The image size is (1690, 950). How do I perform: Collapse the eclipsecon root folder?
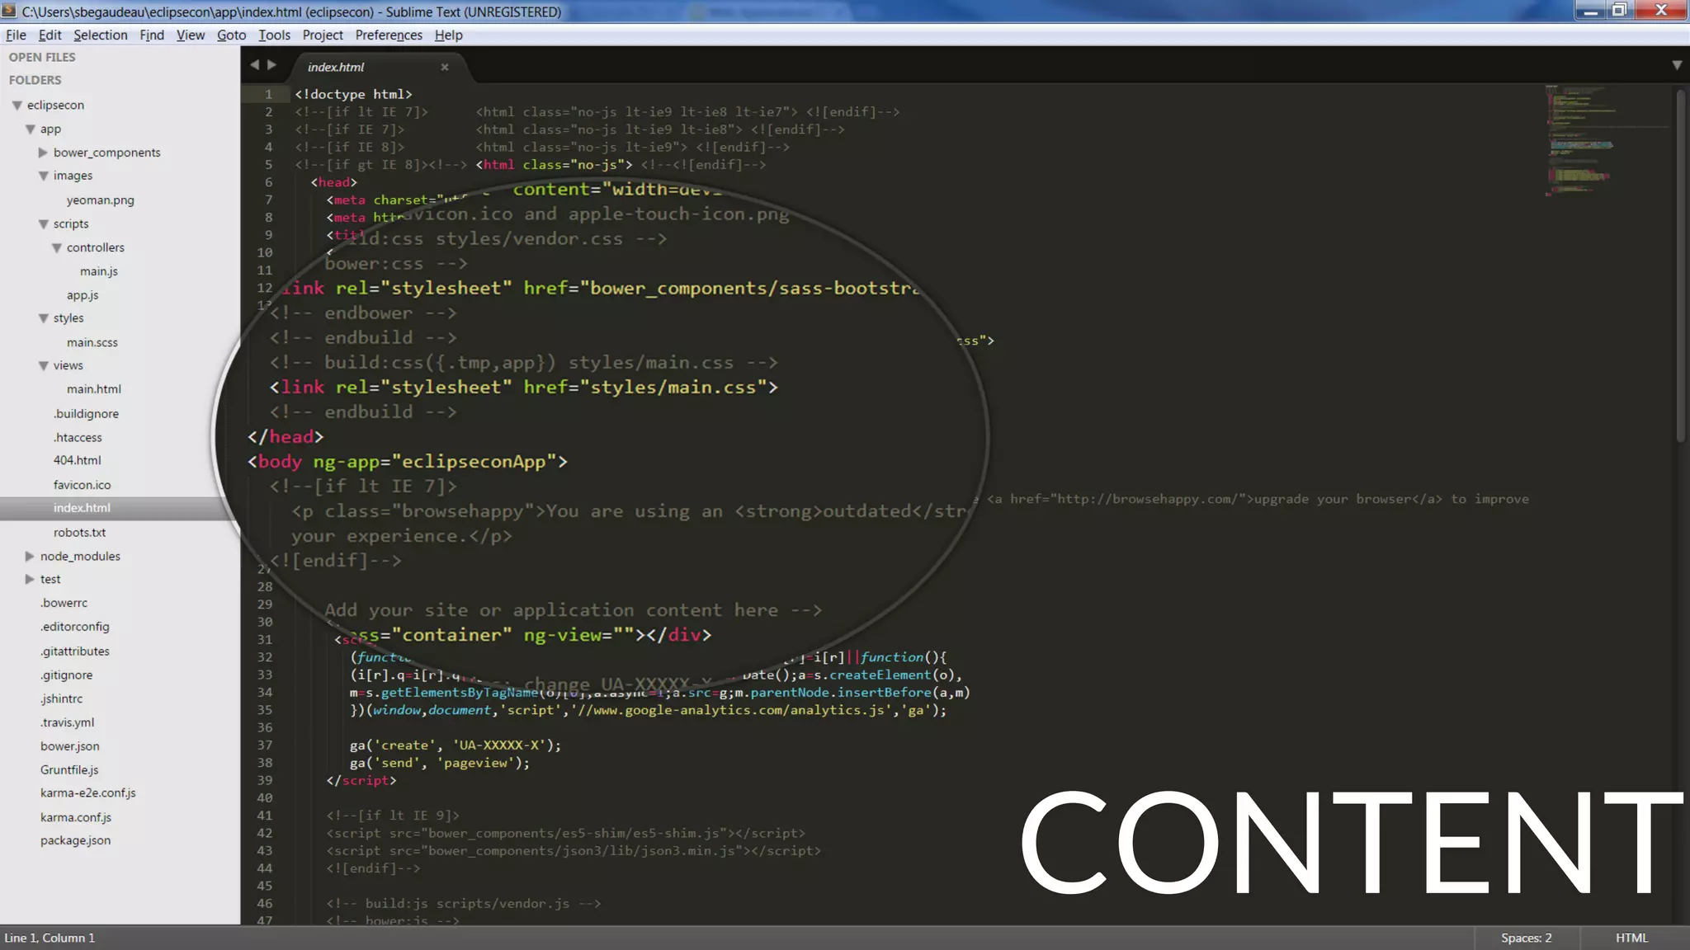17,106
